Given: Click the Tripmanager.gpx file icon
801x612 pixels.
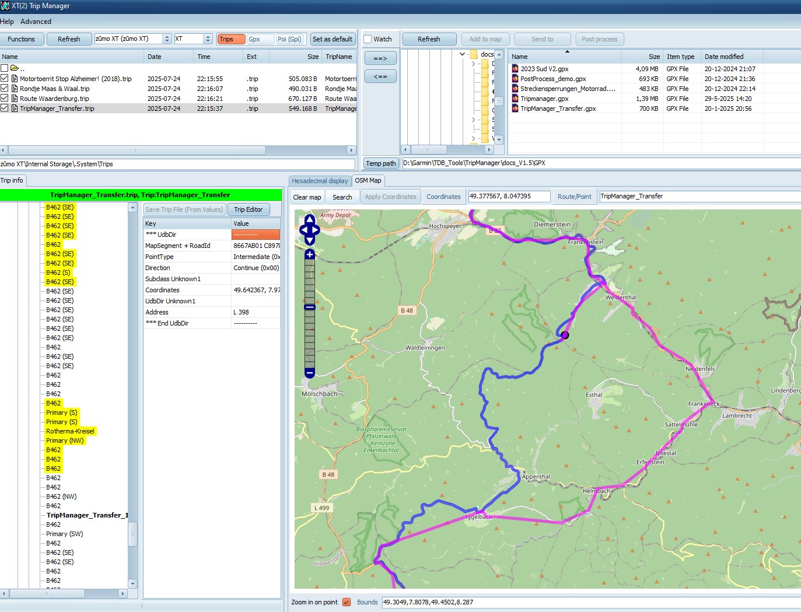Looking at the screenshot, I should 515,99.
